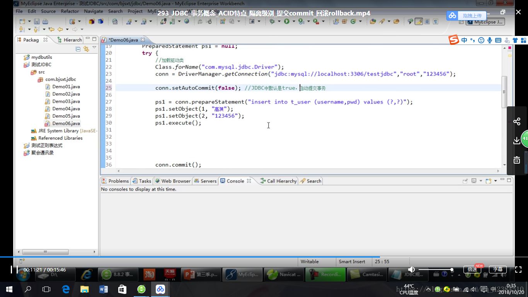528x297 pixels.
Task: Open the New Java Class dropdown arrow
Action: [360, 22]
